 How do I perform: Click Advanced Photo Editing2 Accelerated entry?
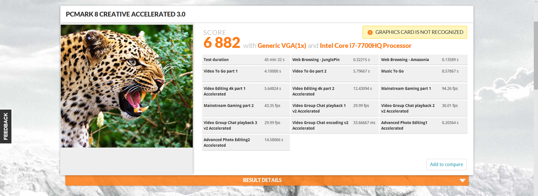227,143
